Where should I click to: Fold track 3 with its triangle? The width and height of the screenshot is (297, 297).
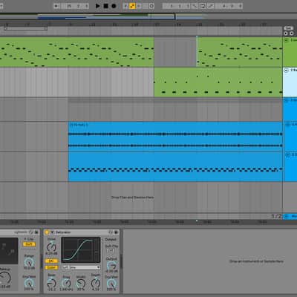click(x=287, y=100)
